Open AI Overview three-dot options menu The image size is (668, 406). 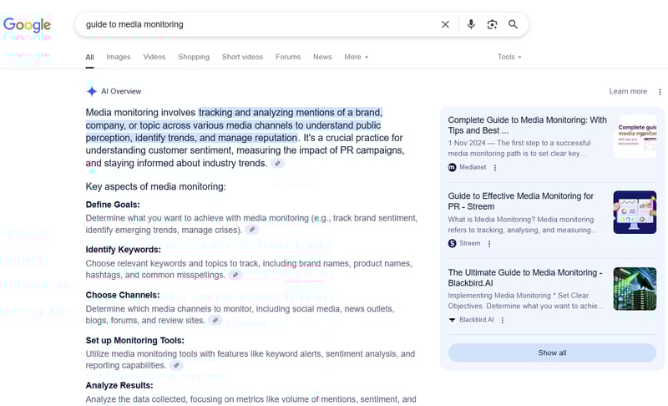coord(660,92)
